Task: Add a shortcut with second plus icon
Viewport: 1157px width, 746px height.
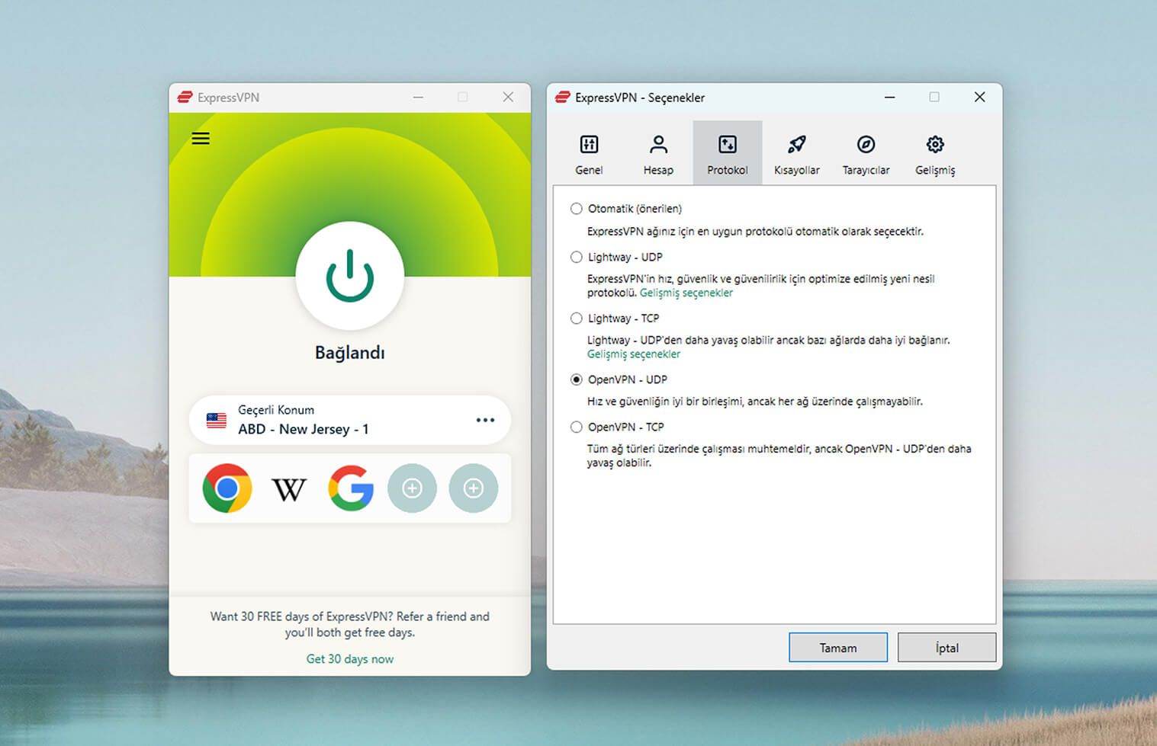Action: [474, 488]
